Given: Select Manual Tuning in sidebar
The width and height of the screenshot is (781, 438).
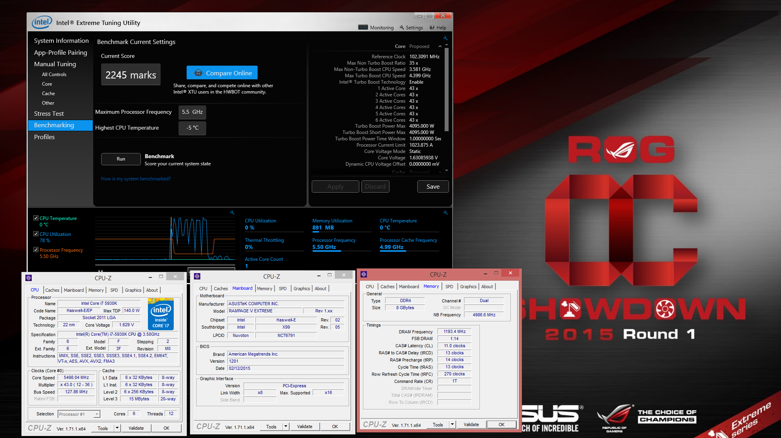Looking at the screenshot, I should coord(55,64).
